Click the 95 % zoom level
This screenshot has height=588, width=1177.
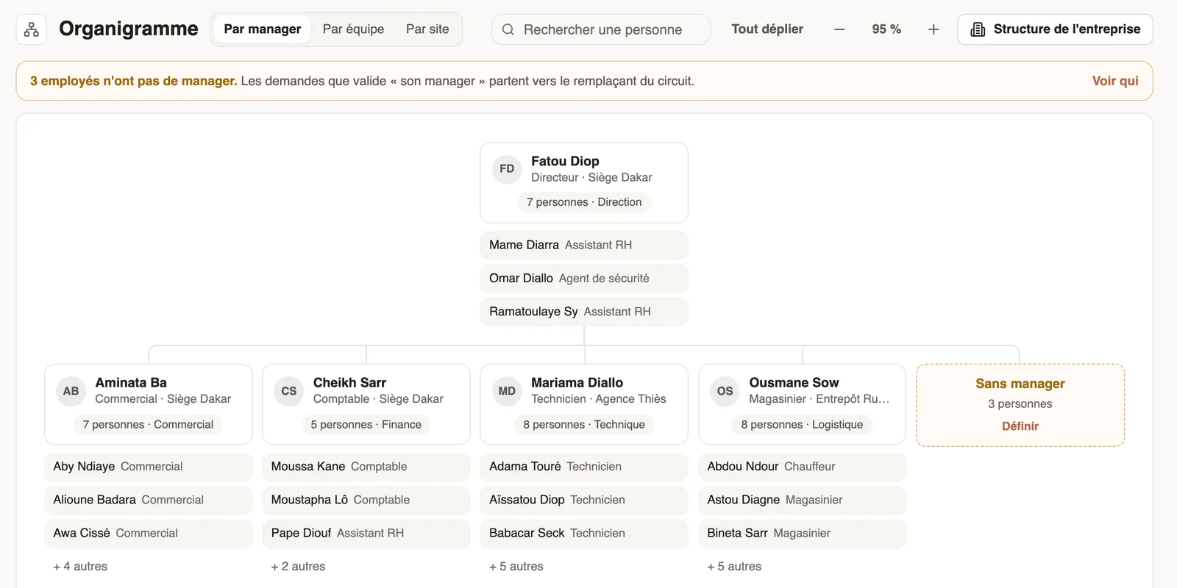(886, 29)
